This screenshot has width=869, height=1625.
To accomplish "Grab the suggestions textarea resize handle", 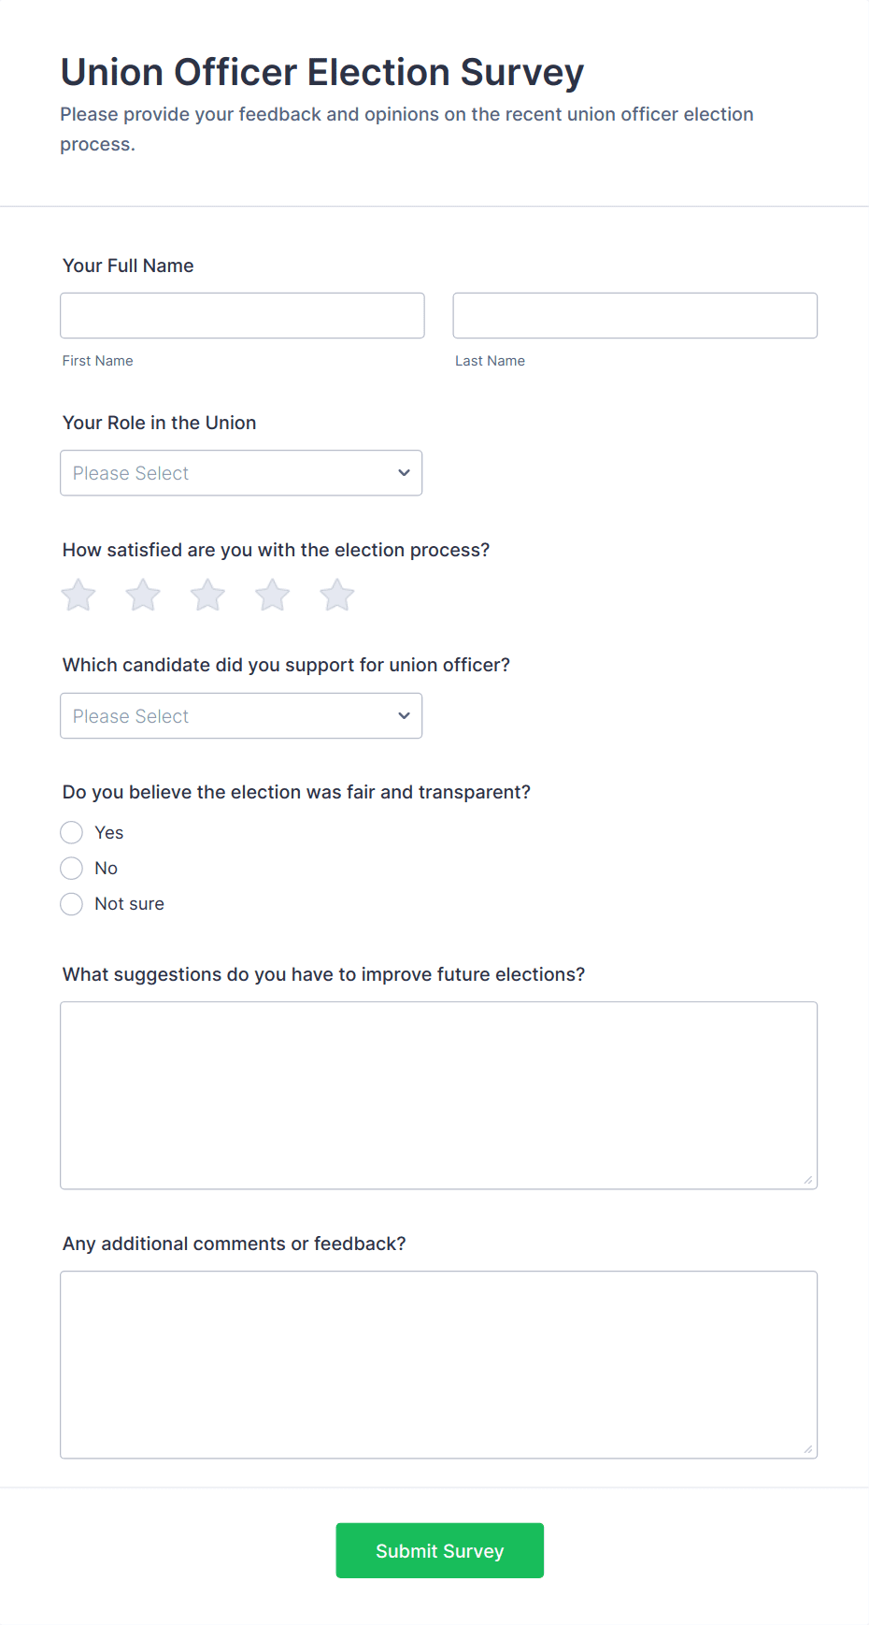I will [808, 1180].
